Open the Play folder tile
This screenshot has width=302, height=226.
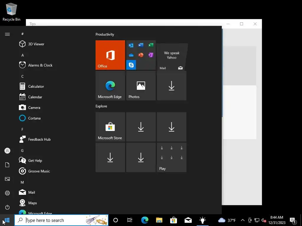point(172,157)
